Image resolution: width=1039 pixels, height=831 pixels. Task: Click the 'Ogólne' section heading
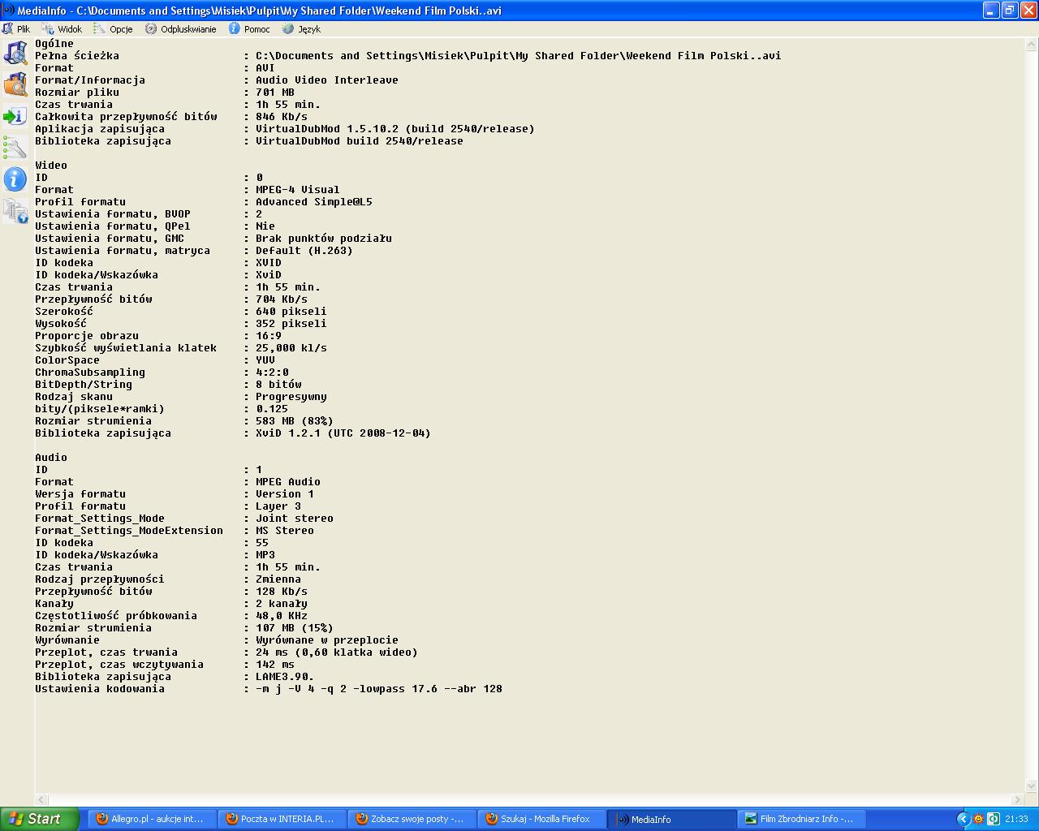coord(54,44)
